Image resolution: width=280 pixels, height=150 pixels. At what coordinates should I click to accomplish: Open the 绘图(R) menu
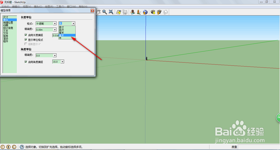[49, 7]
